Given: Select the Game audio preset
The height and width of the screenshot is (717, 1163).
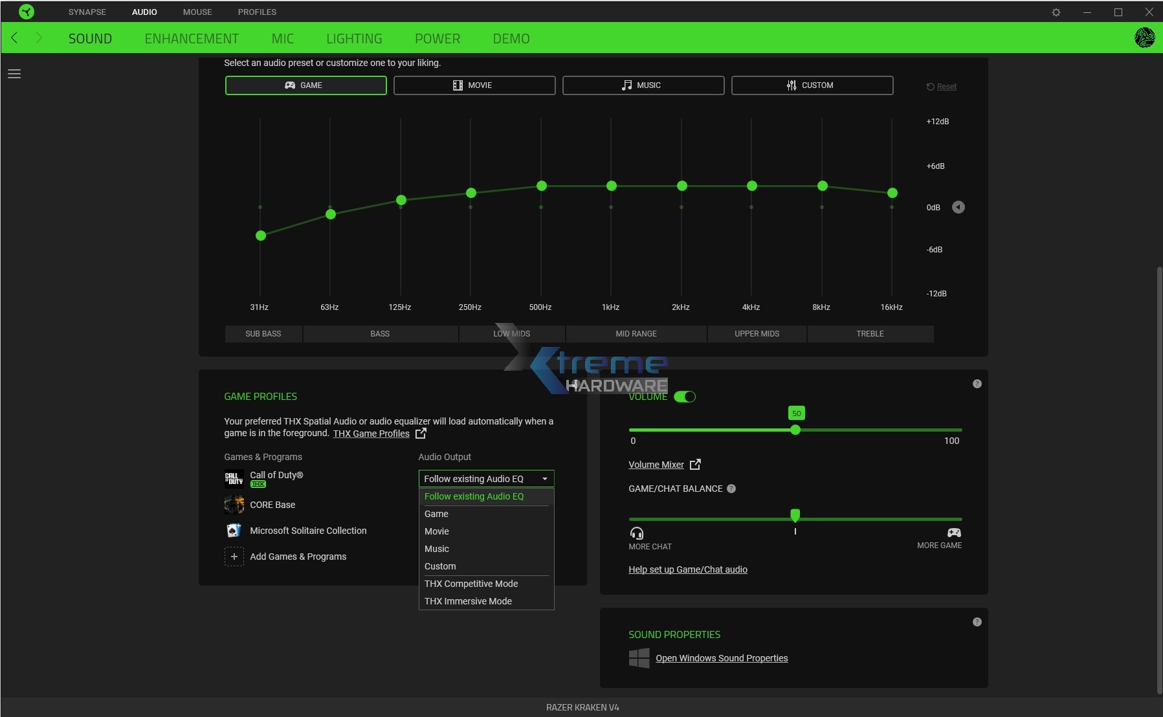Looking at the screenshot, I should pyautogui.click(x=305, y=85).
